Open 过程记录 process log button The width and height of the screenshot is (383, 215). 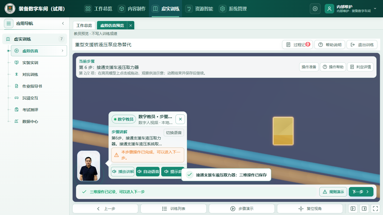tap(297, 45)
